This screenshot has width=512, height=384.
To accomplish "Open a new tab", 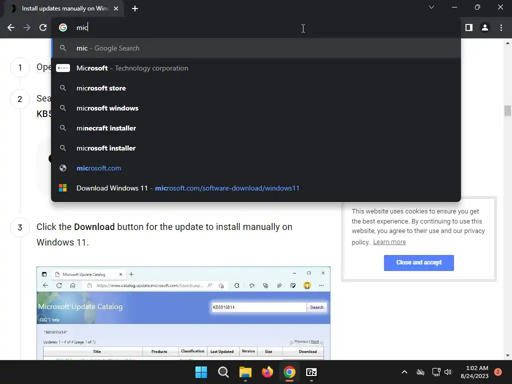I will tap(135, 8).
